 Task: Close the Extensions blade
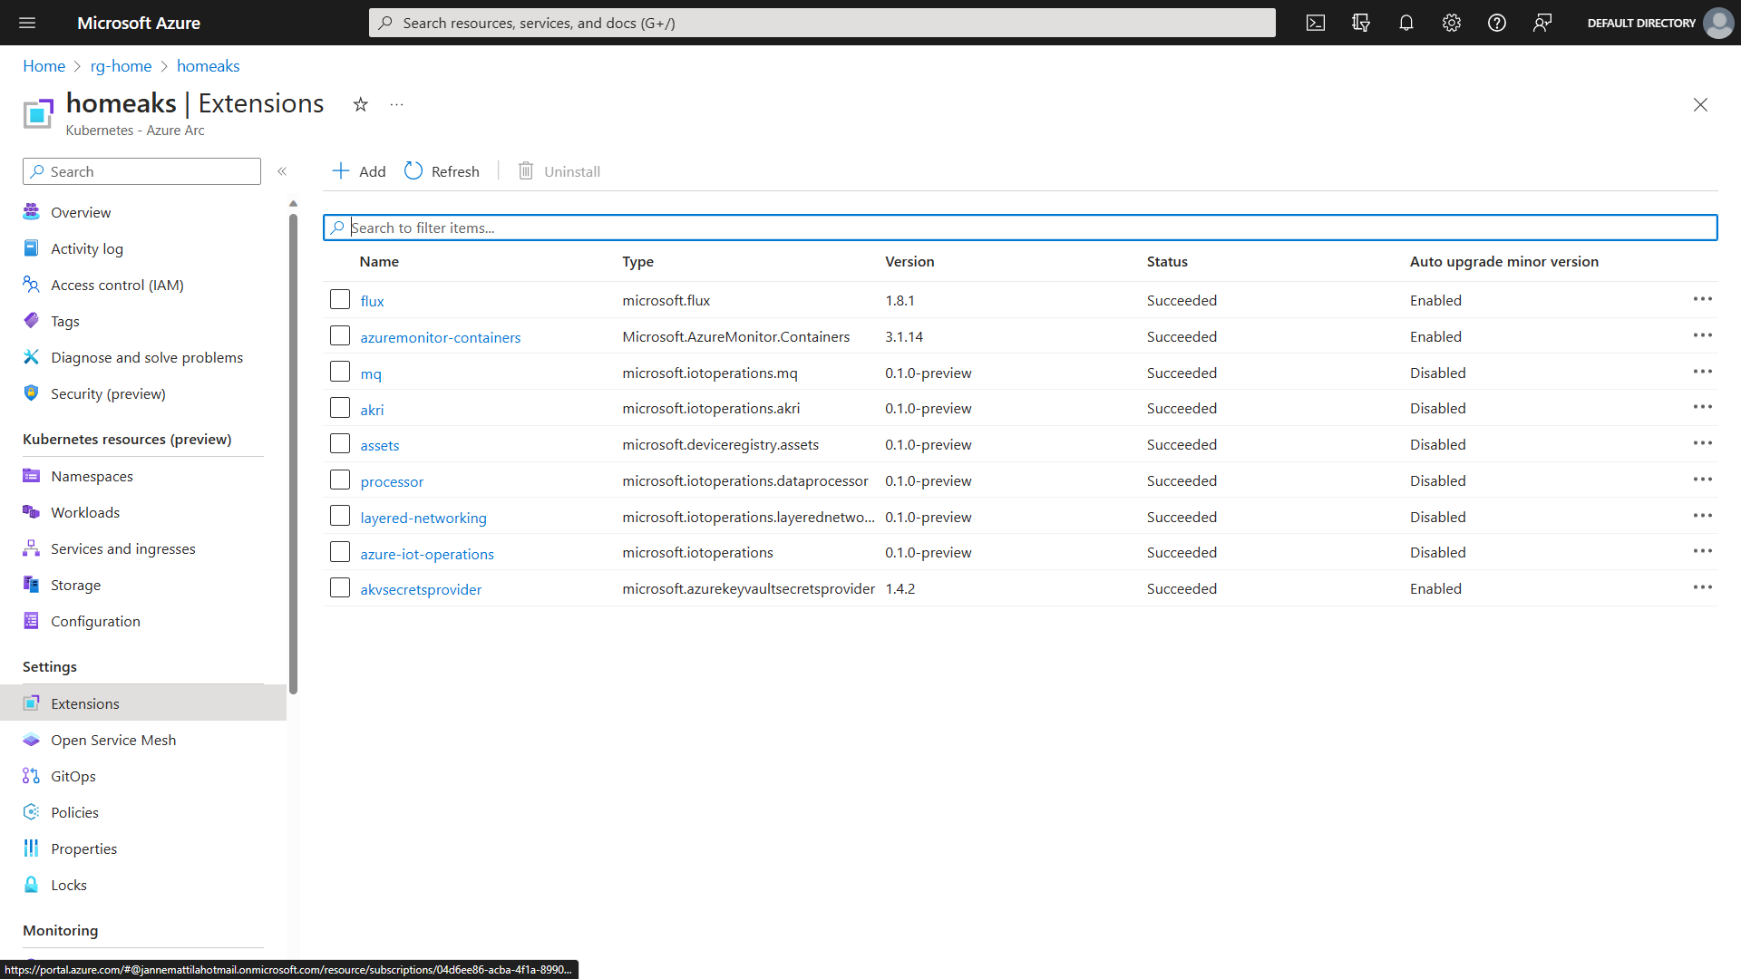click(x=1700, y=105)
